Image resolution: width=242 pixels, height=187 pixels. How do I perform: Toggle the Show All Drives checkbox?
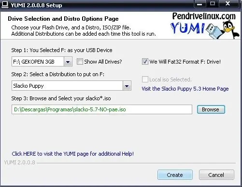point(80,62)
